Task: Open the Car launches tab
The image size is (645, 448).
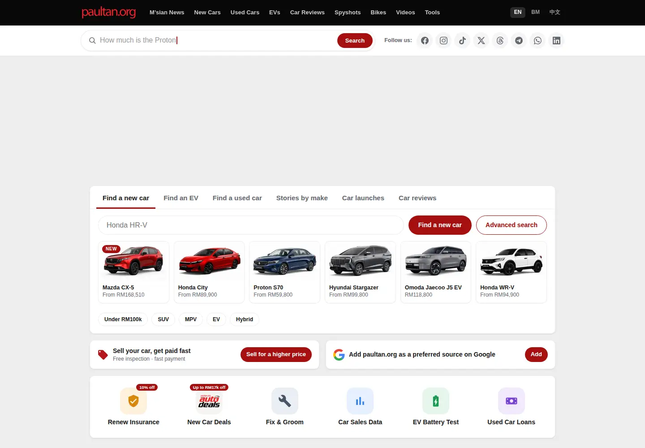Action: (363, 198)
